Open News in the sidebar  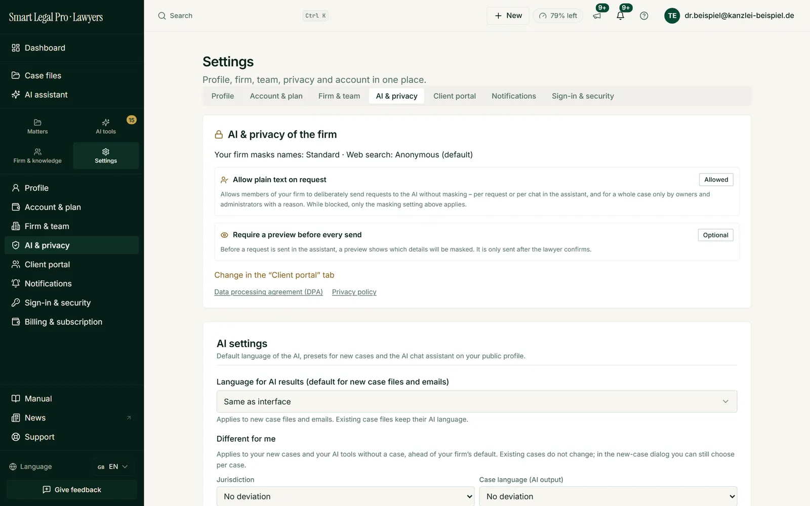[x=72, y=418]
